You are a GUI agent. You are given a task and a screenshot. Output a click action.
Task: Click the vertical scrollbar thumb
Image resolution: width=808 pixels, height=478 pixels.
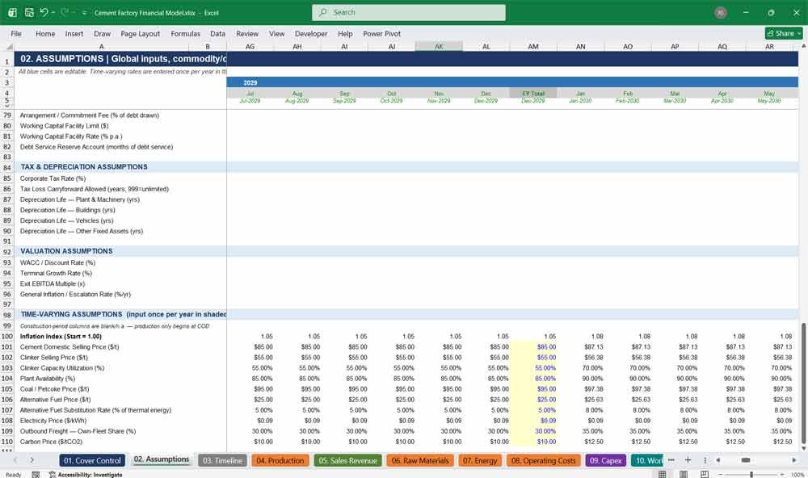tap(803, 382)
